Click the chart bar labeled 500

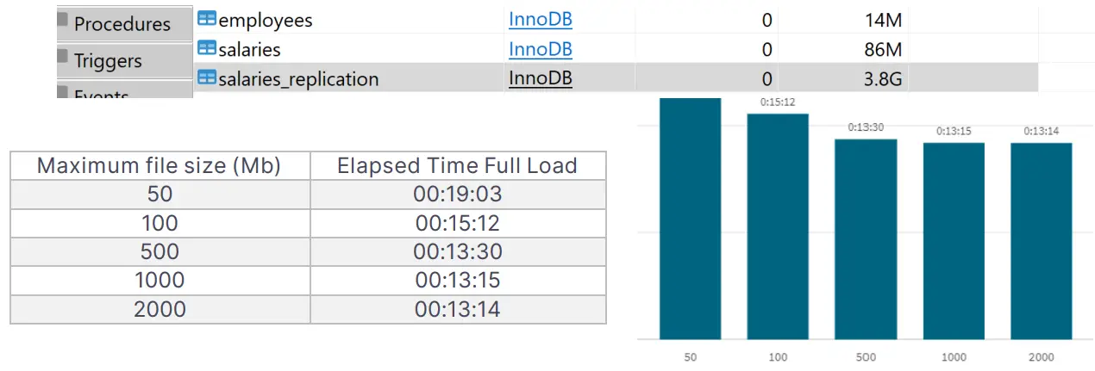coord(866,239)
